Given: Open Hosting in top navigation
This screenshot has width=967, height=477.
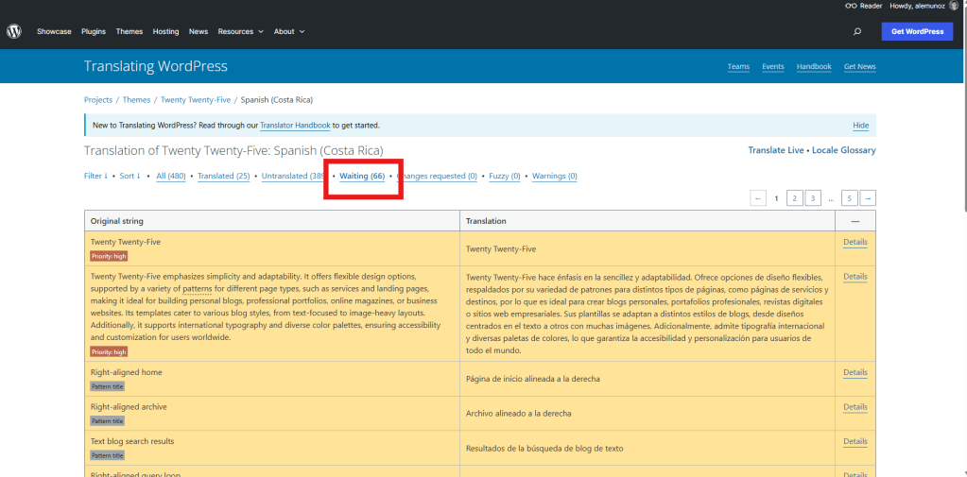Looking at the screenshot, I should pyautogui.click(x=166, y=31).
